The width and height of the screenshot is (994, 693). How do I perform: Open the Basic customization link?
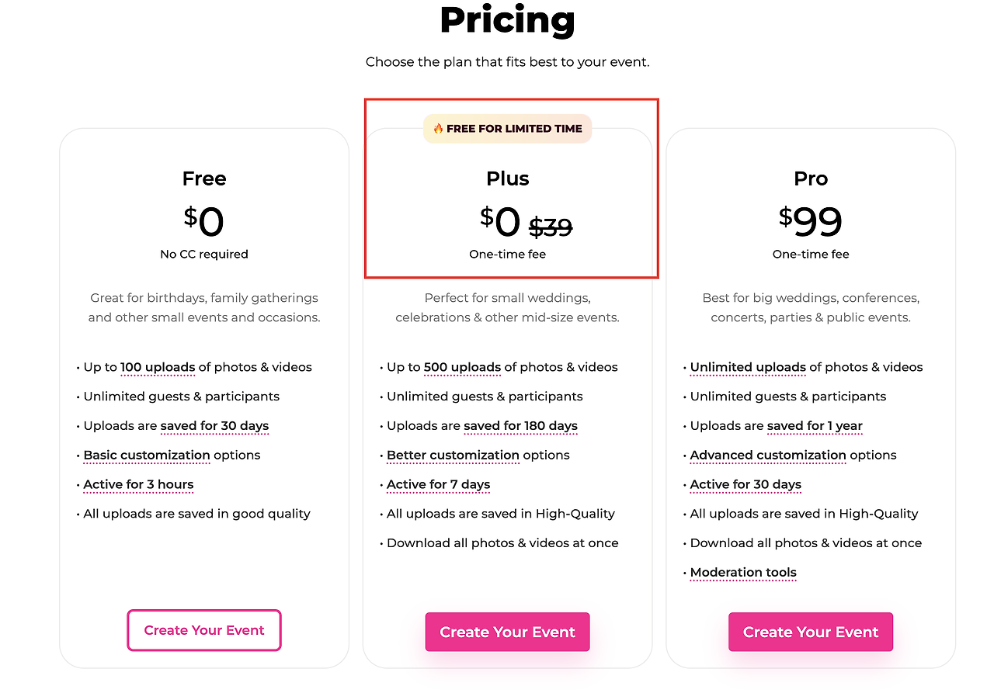coord(147,456)
